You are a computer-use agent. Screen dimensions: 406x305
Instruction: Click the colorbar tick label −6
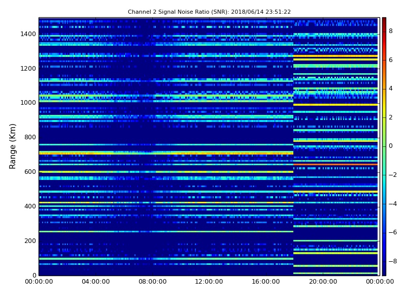coord(393,232)
